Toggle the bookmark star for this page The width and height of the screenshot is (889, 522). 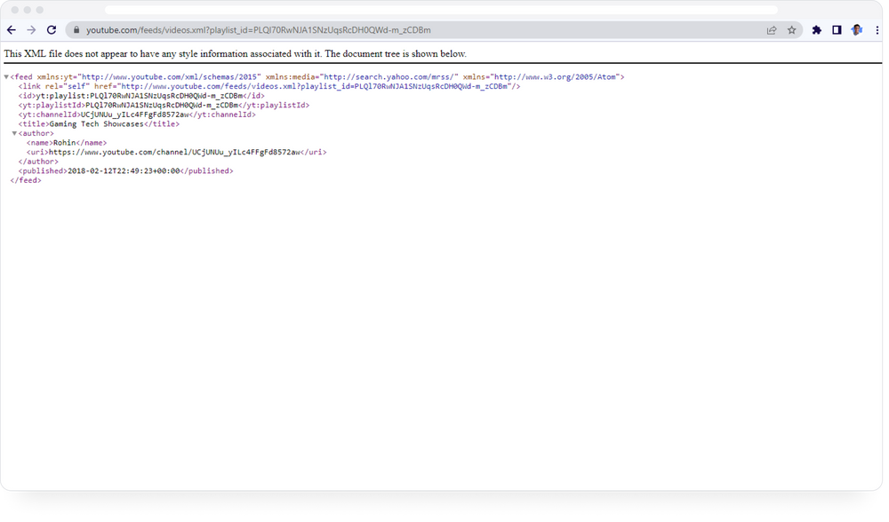tap(789, 29)
